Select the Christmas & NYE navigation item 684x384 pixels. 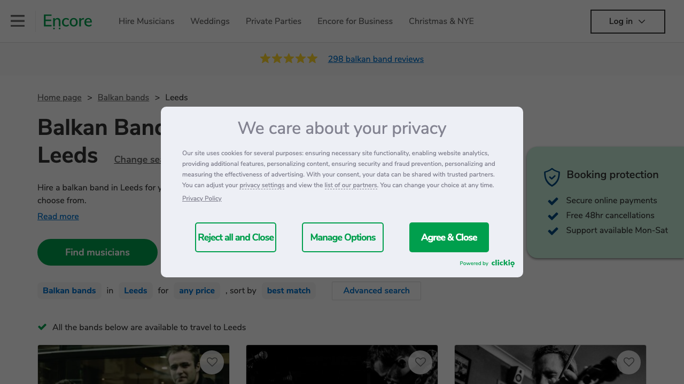pos(441,21)
